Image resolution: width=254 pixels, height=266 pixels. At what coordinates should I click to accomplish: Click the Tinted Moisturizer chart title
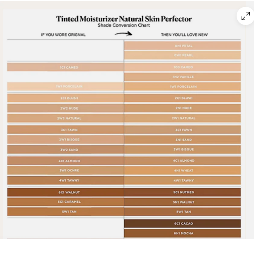point(124,19)
